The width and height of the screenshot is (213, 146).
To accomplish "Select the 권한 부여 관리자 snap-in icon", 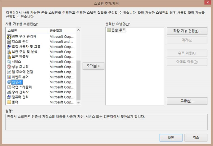I will pos(9,37).
